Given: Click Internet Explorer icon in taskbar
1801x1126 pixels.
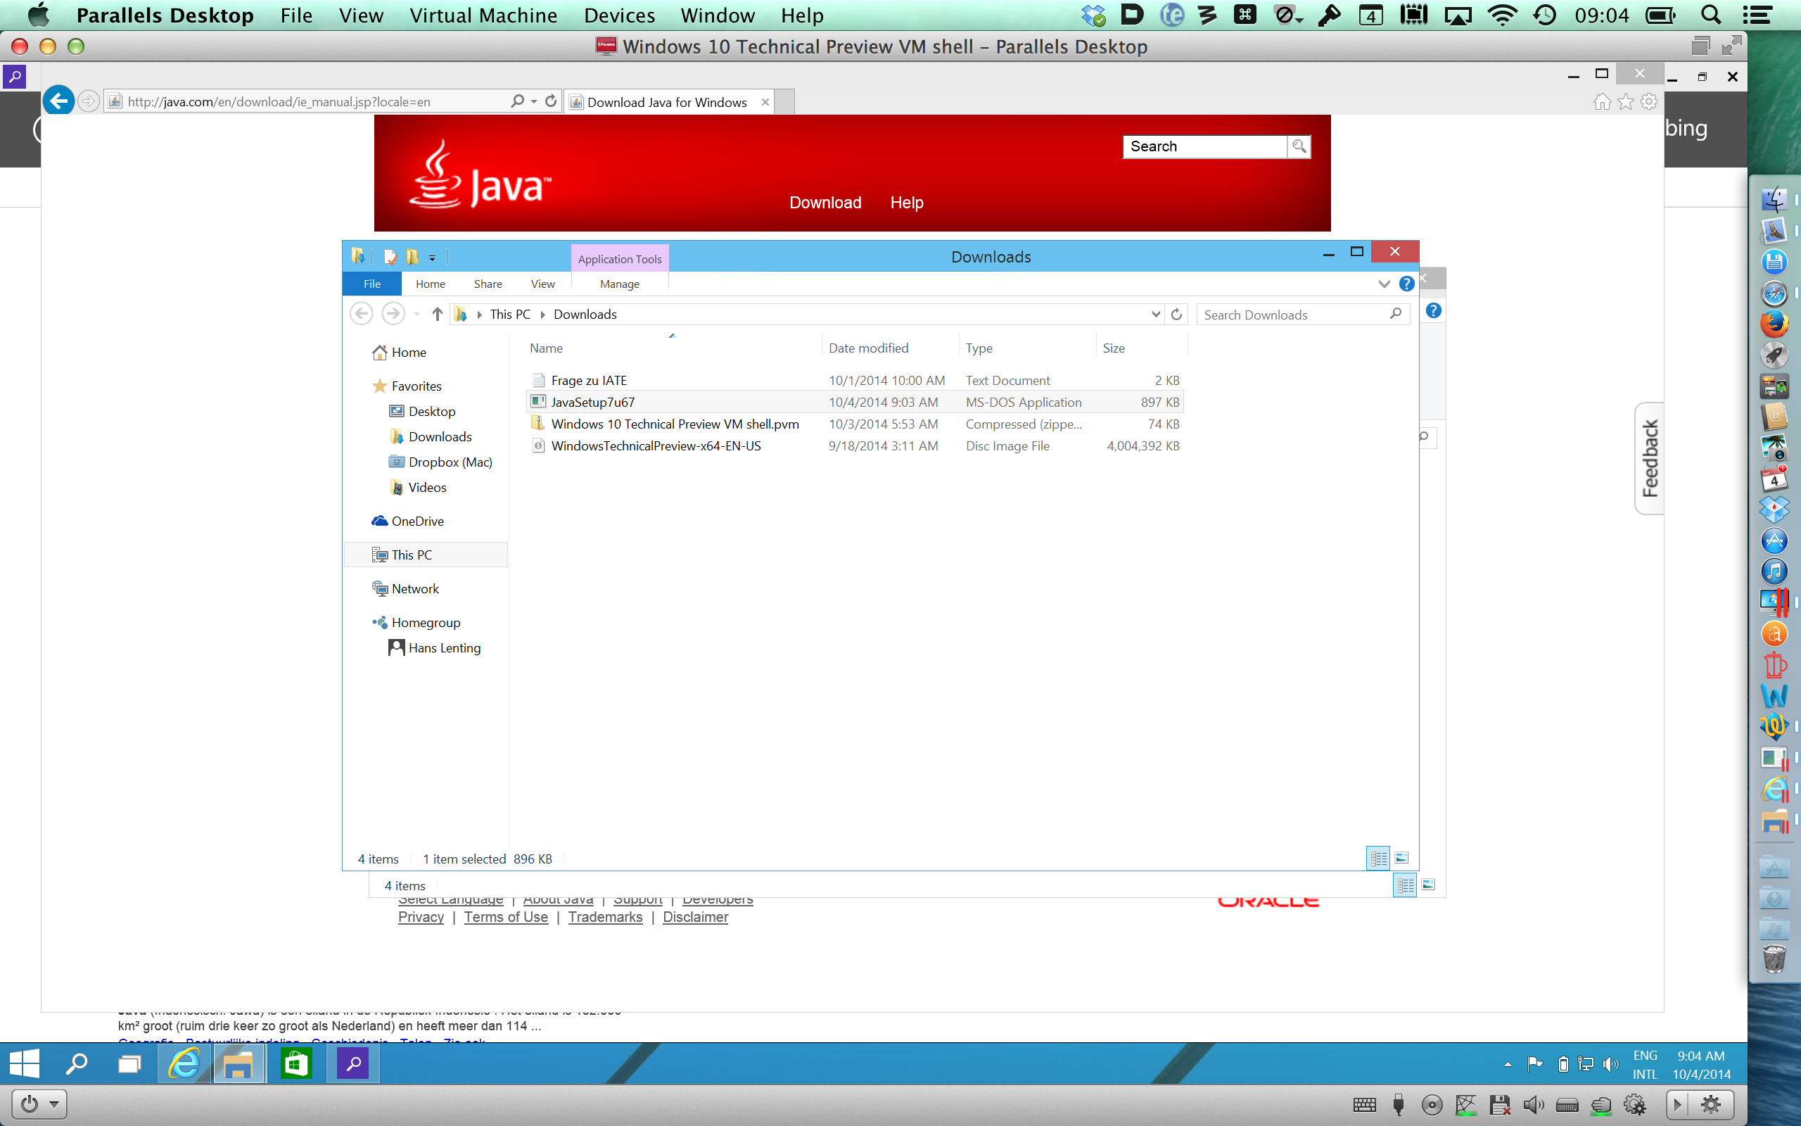Looking at the screenshot, I should coord(184,1063).
